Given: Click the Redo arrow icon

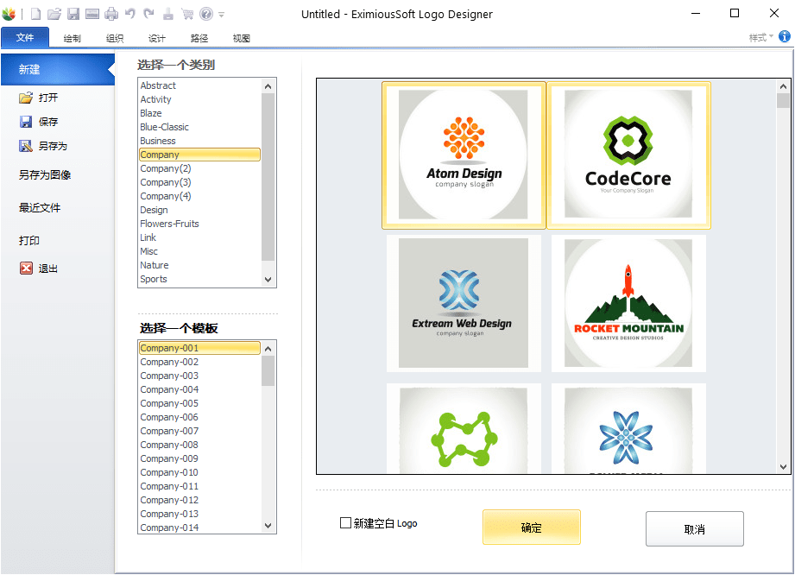Looking at the screenshot, I should point(149,14).
